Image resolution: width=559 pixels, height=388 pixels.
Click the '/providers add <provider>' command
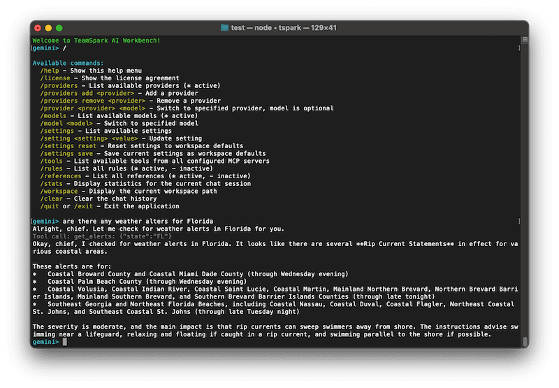point(87,93)
